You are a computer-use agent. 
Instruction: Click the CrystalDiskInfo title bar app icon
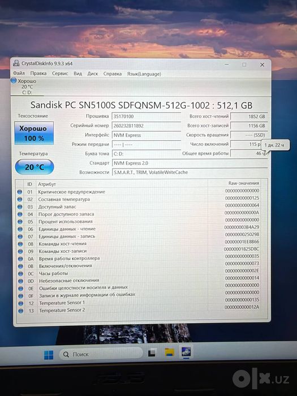16,63
